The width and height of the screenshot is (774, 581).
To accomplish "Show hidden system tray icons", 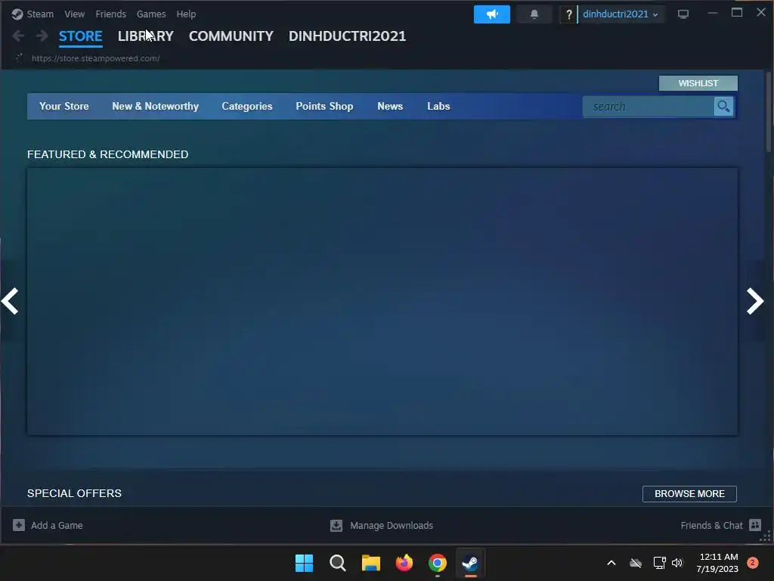I will (x=611, y=563).
